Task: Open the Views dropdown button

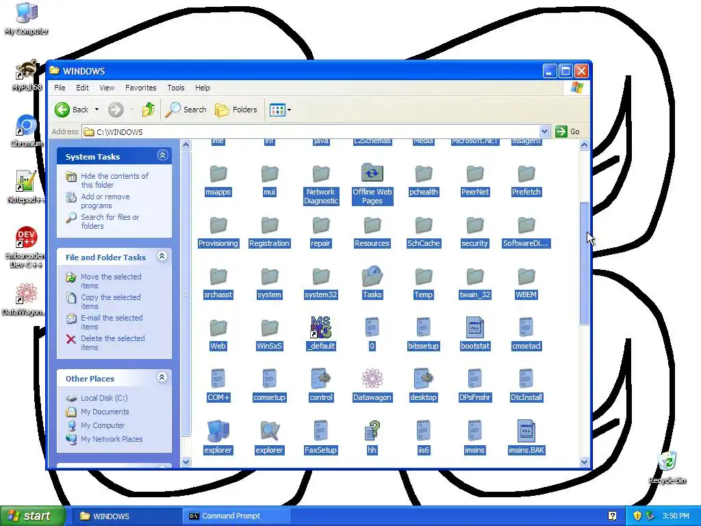Action: 281,110
